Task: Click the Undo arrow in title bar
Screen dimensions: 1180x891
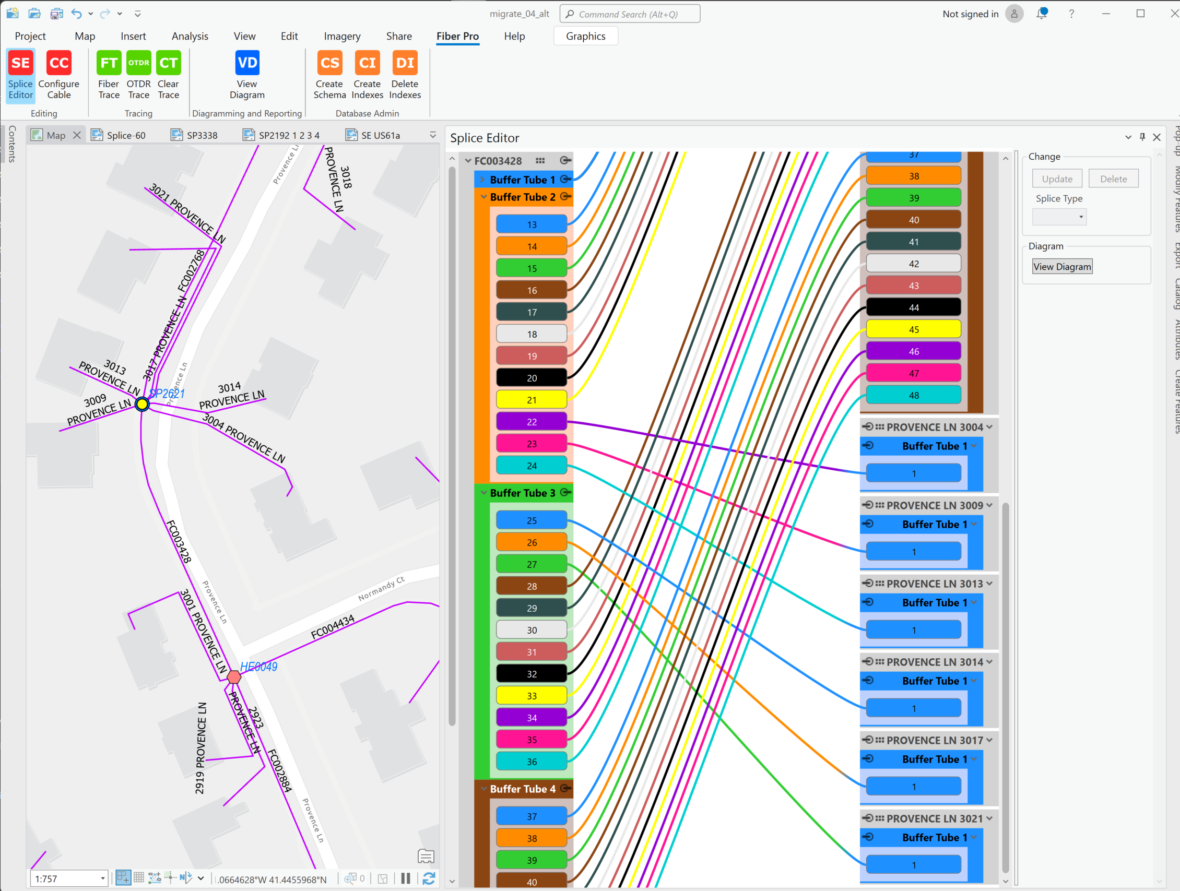Action: (x=77, y=14)
